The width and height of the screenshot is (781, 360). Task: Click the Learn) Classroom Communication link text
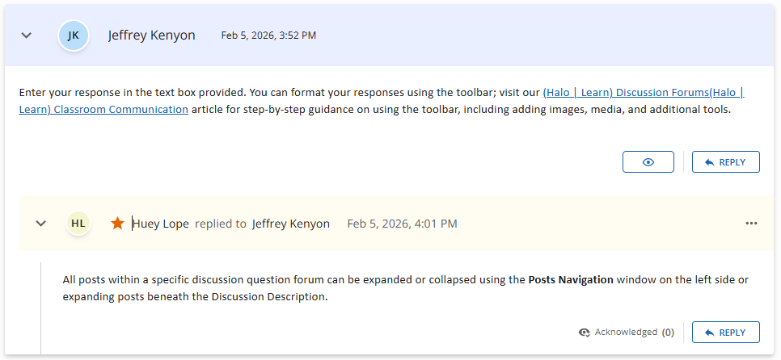tap(103, 110)
